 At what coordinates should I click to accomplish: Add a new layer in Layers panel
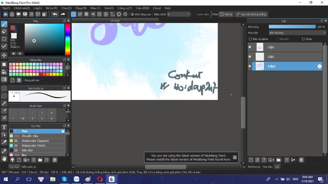251,160
